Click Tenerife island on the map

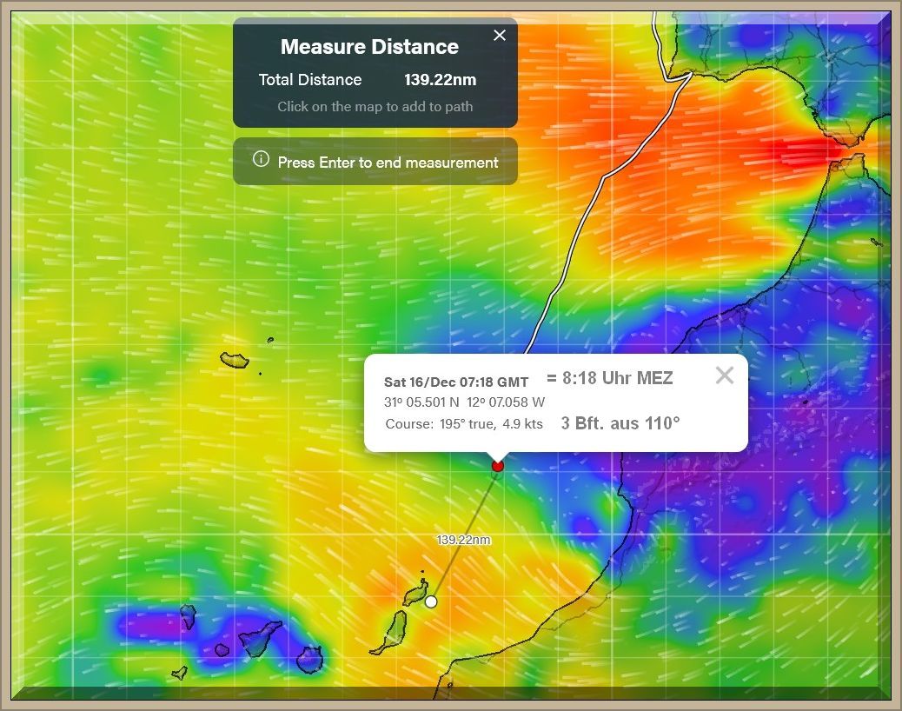click(x=259, y=638)
